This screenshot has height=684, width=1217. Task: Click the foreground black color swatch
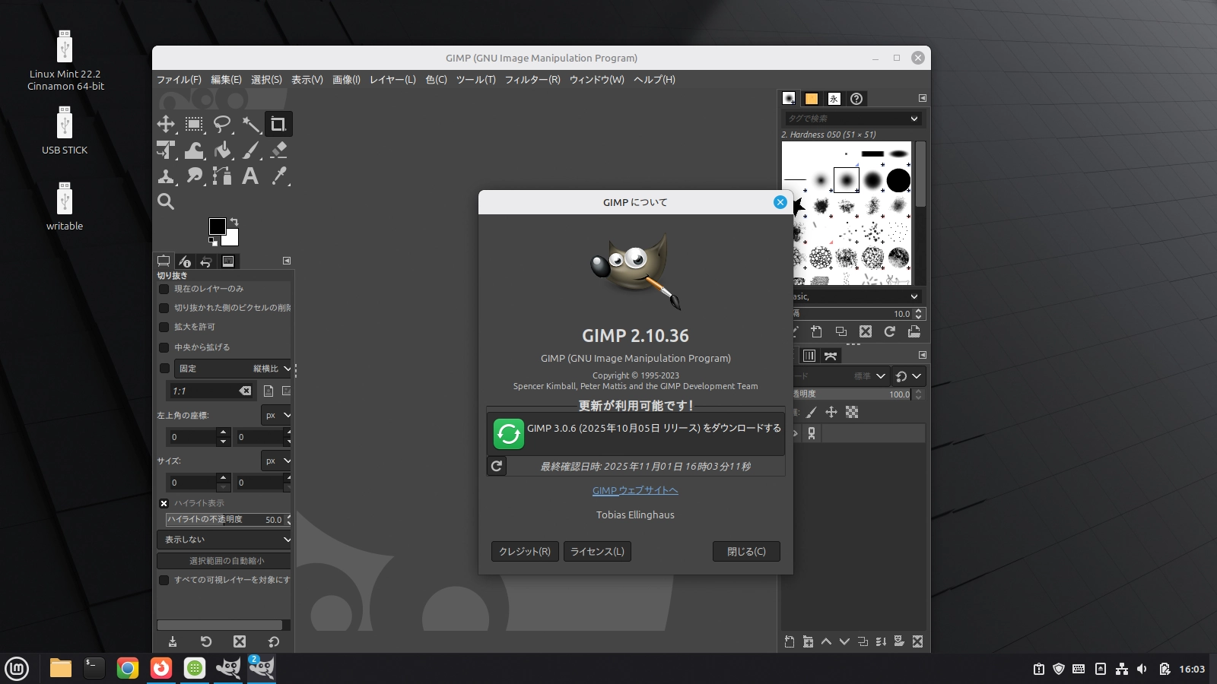click(217, 226)
